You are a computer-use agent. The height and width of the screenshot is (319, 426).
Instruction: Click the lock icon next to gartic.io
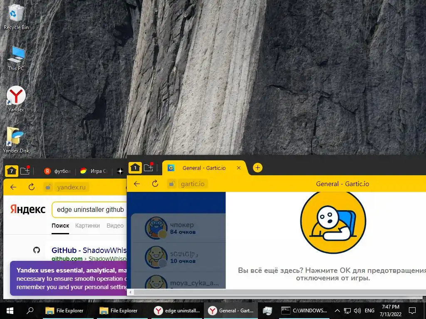[171, 184]
